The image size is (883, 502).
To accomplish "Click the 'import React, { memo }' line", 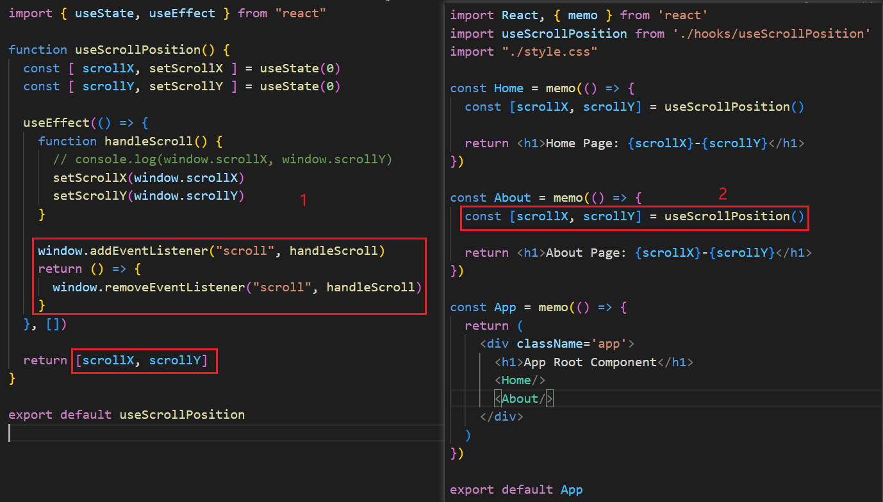I will coord(579,15).
